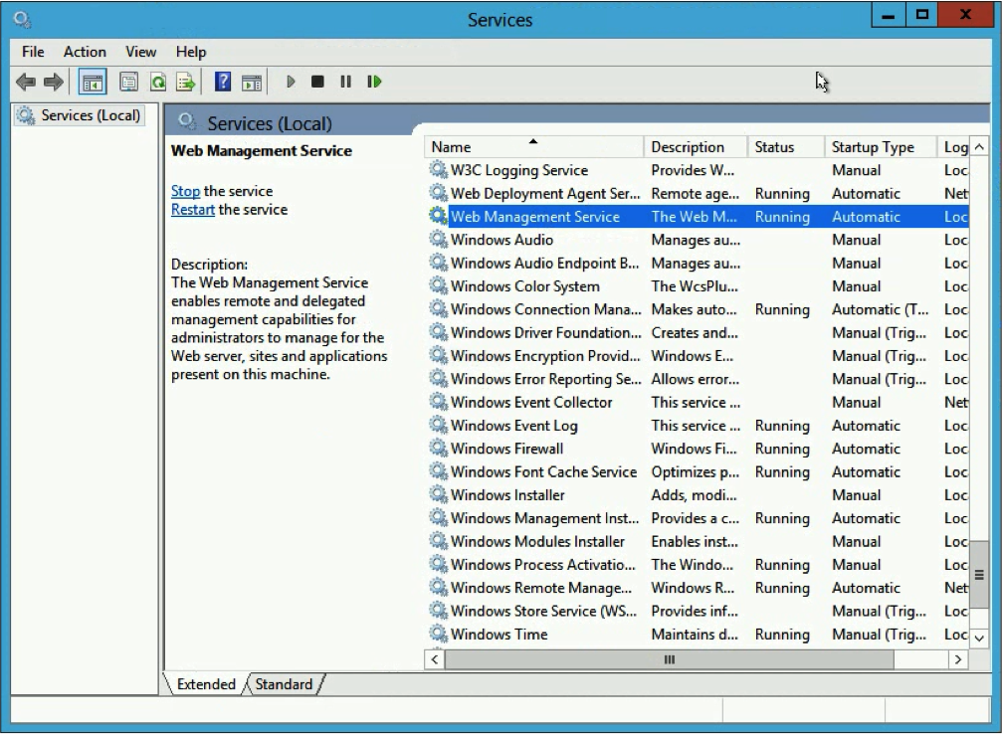This screenshot has height=734, width=1002.
Task: Open the View menu
Action: click(140, 52)
